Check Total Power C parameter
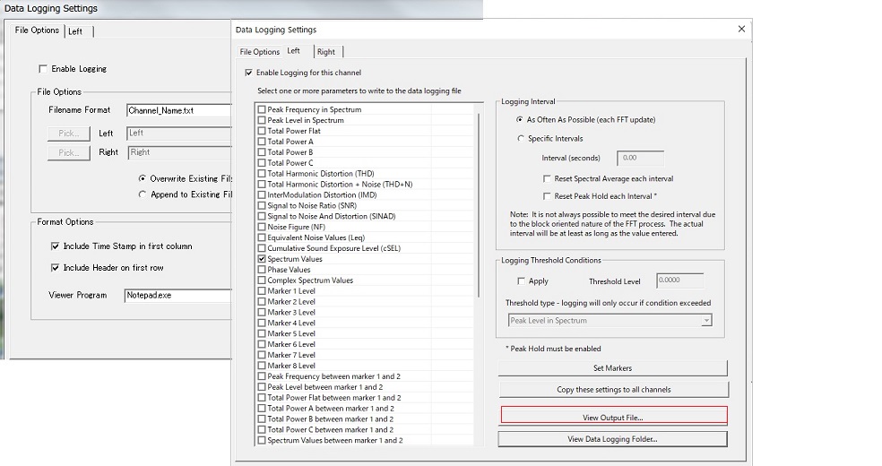 262,163
